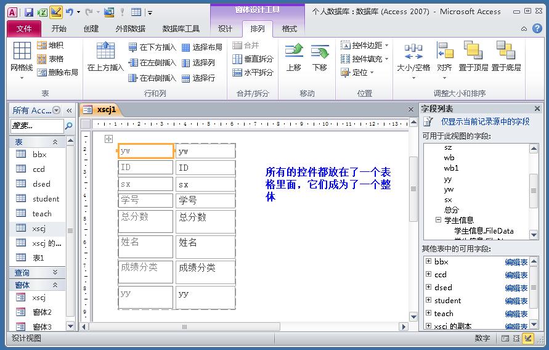This screenshot has height=350, width=549.
Task: Expand the bbx table in field list
Action: [428, 262]
